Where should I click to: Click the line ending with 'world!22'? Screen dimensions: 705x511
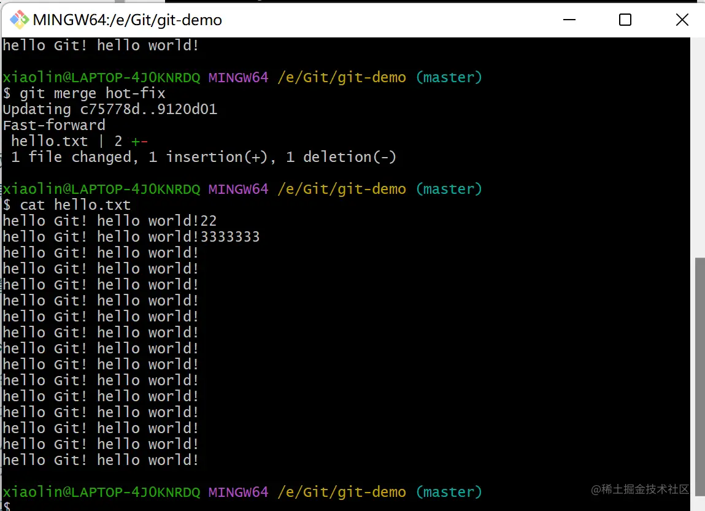(110, 221)
